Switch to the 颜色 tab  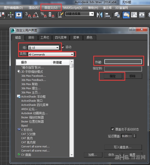click(90, 38)
